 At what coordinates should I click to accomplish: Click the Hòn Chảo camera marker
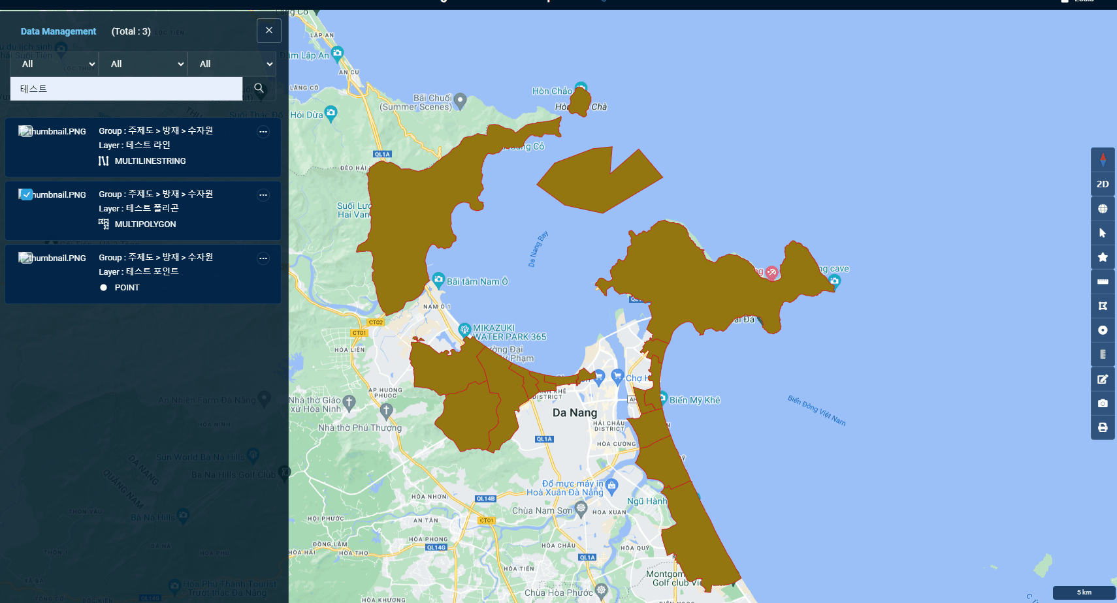pos(581,87)
